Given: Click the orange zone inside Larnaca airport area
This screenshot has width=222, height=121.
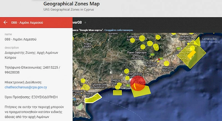Looking at the screenshot, I should tap(191, 54).
